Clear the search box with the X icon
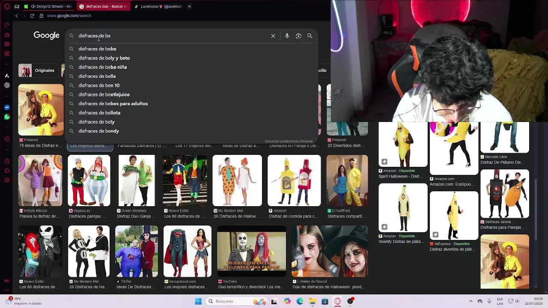548x308 pixels. point(273,36)
